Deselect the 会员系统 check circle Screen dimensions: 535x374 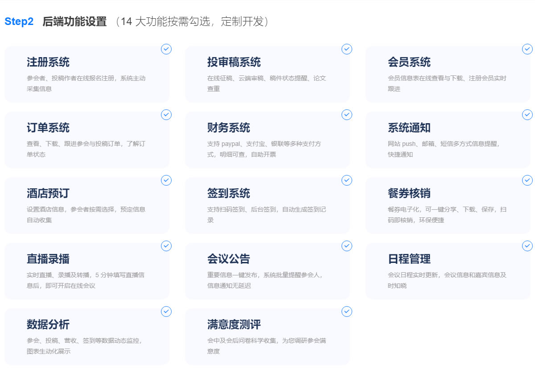[x=527, y=49]
